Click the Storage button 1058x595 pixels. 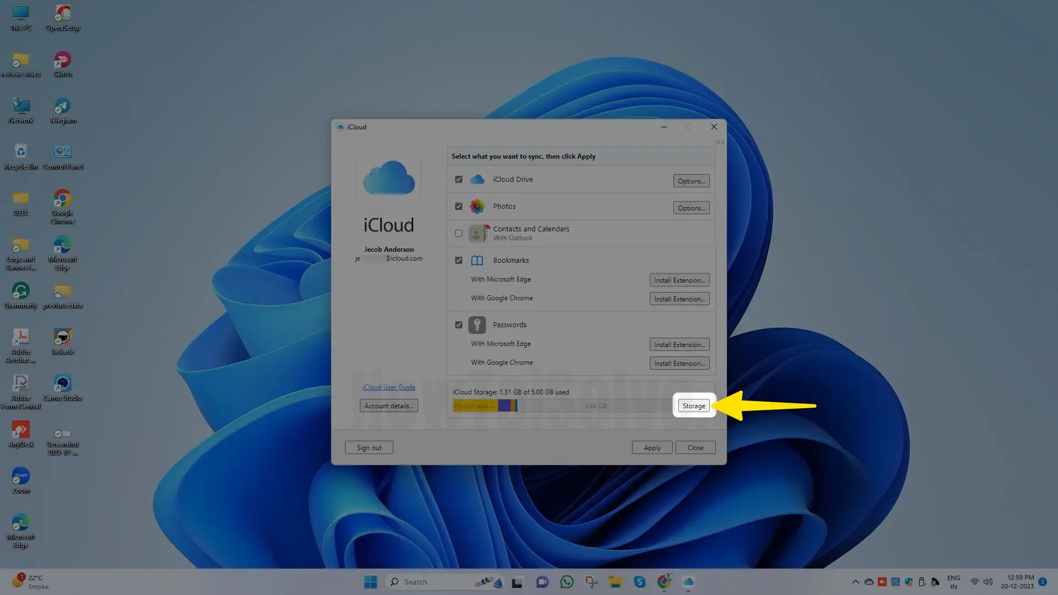(693, 405)
